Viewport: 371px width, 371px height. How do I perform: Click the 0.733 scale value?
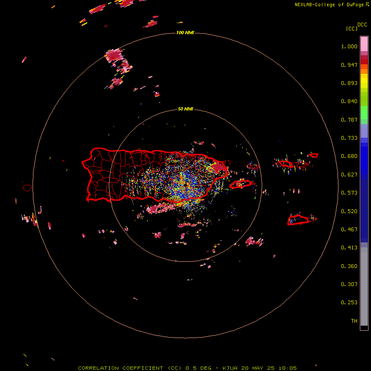point(349,138)
